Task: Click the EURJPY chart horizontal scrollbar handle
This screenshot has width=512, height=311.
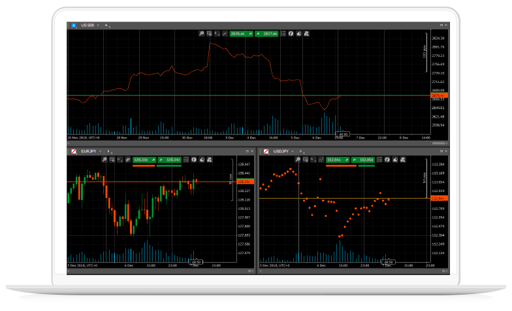Action: [x=249, y=270]
